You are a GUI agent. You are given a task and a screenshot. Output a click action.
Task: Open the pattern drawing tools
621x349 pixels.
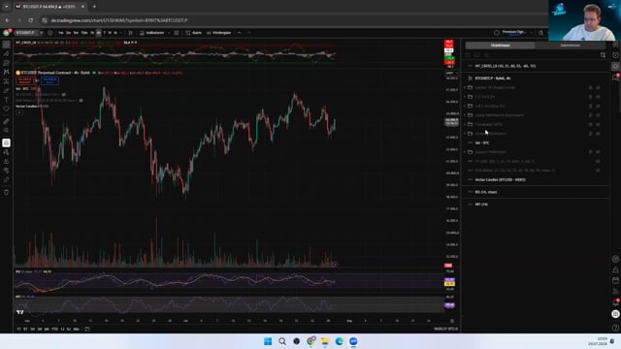pyautogui.click(x=7, y=72)
